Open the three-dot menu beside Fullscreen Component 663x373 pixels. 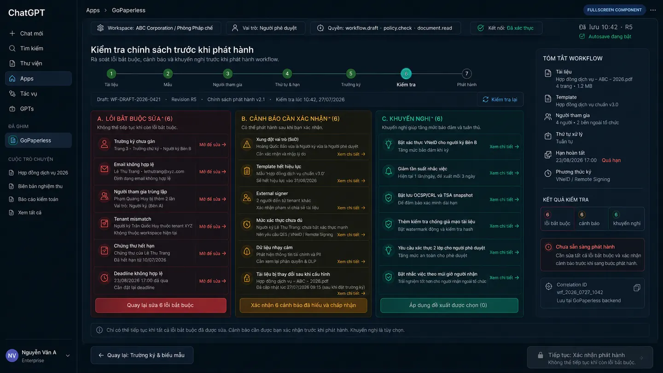tap(653, 10)
